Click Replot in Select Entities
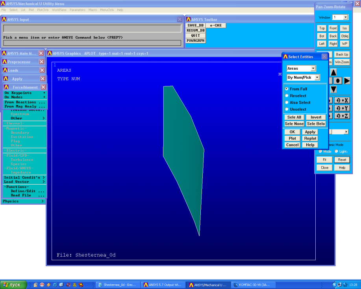Screen dimensions: 361x289 pyautogui.click(x=310, y=139)
